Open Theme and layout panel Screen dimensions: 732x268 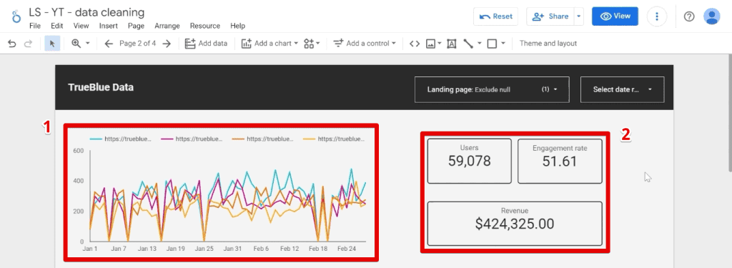[548, 44]
